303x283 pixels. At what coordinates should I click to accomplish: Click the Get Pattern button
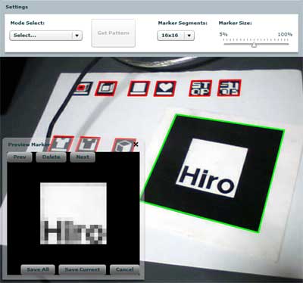114,33
